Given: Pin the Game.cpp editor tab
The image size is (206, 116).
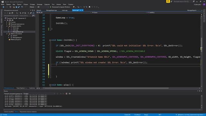Looking at the screenshot, I should coord(80,10).
